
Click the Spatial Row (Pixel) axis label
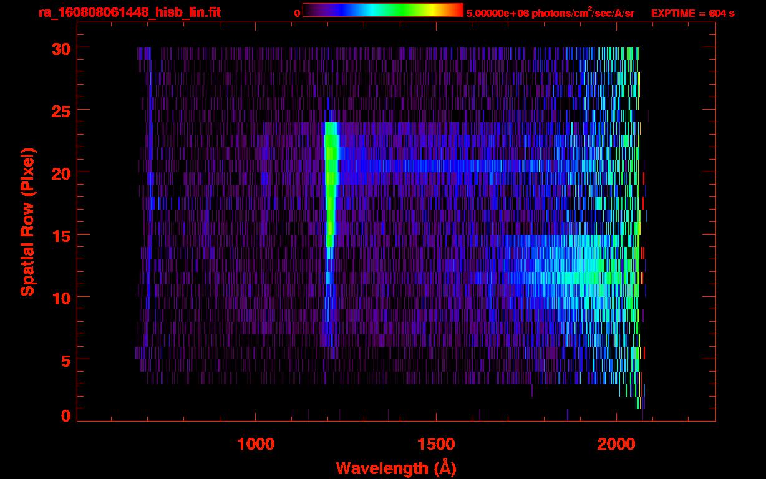tap(28, 221)
